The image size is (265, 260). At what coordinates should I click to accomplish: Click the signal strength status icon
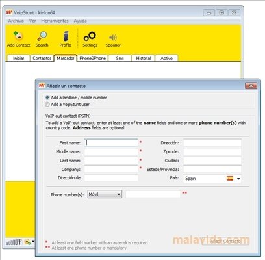coord(14,242)
